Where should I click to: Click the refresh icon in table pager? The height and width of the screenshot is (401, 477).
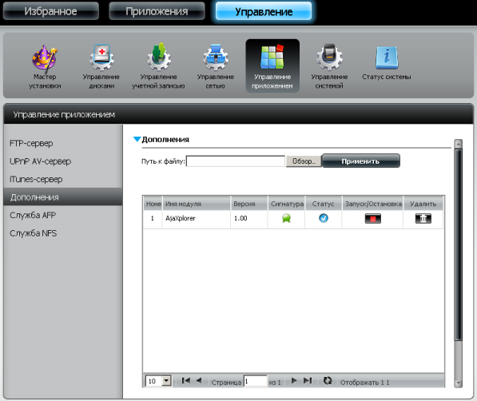tap(328, 380)
